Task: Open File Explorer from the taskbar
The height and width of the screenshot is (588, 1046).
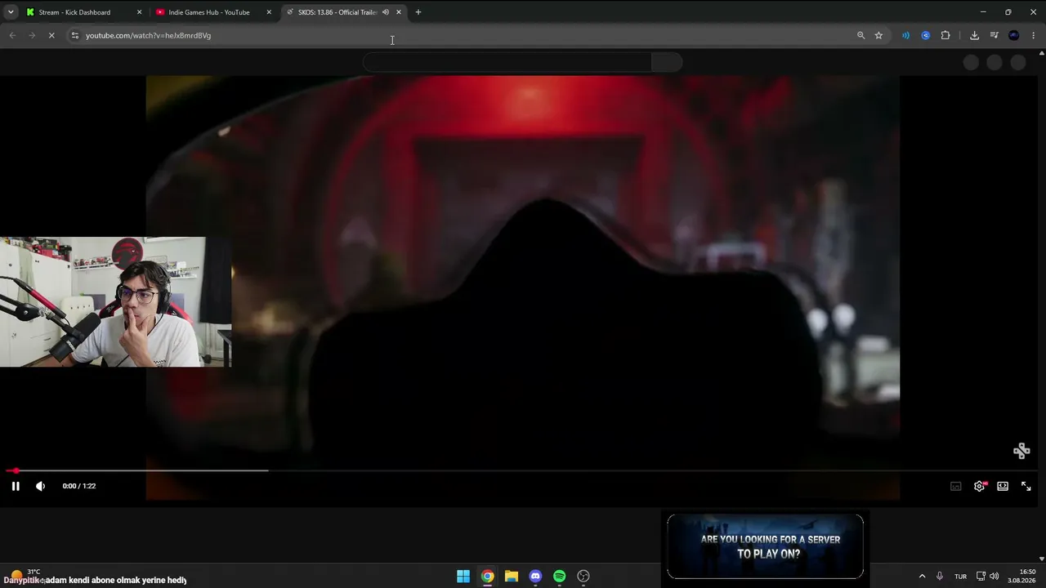Action: pyautogui.click(x=512, y=577)
